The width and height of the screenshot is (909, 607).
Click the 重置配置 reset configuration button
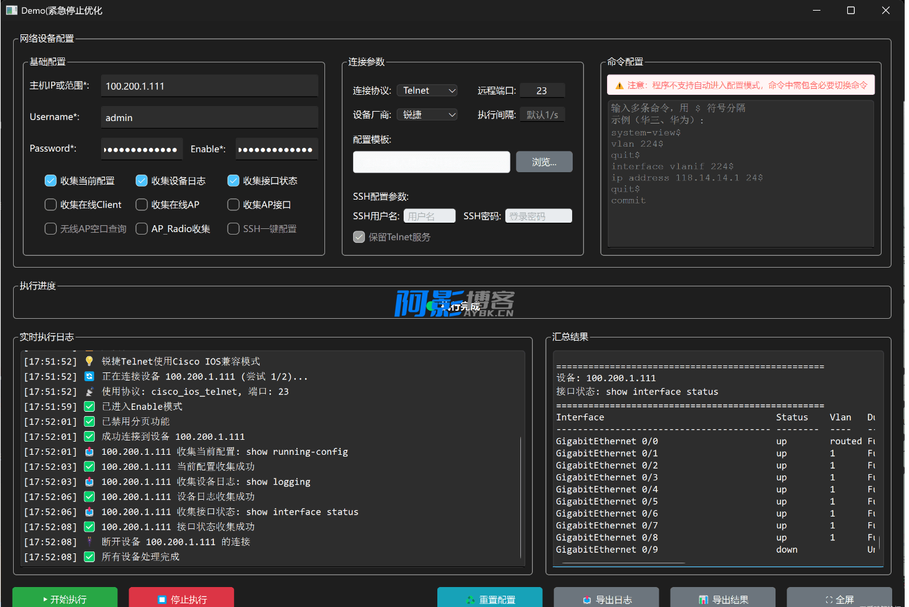click(490, 598)
